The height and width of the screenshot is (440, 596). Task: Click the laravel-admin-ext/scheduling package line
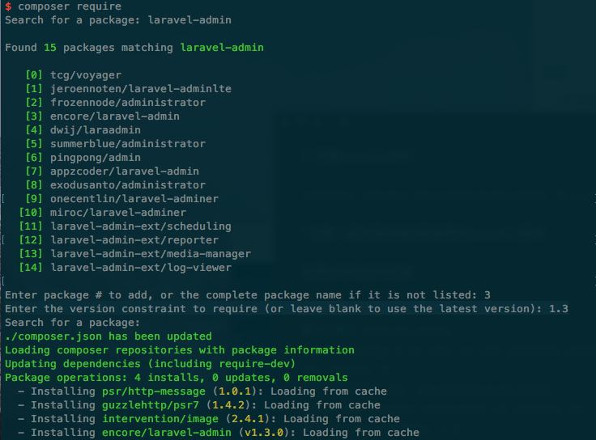141,226
